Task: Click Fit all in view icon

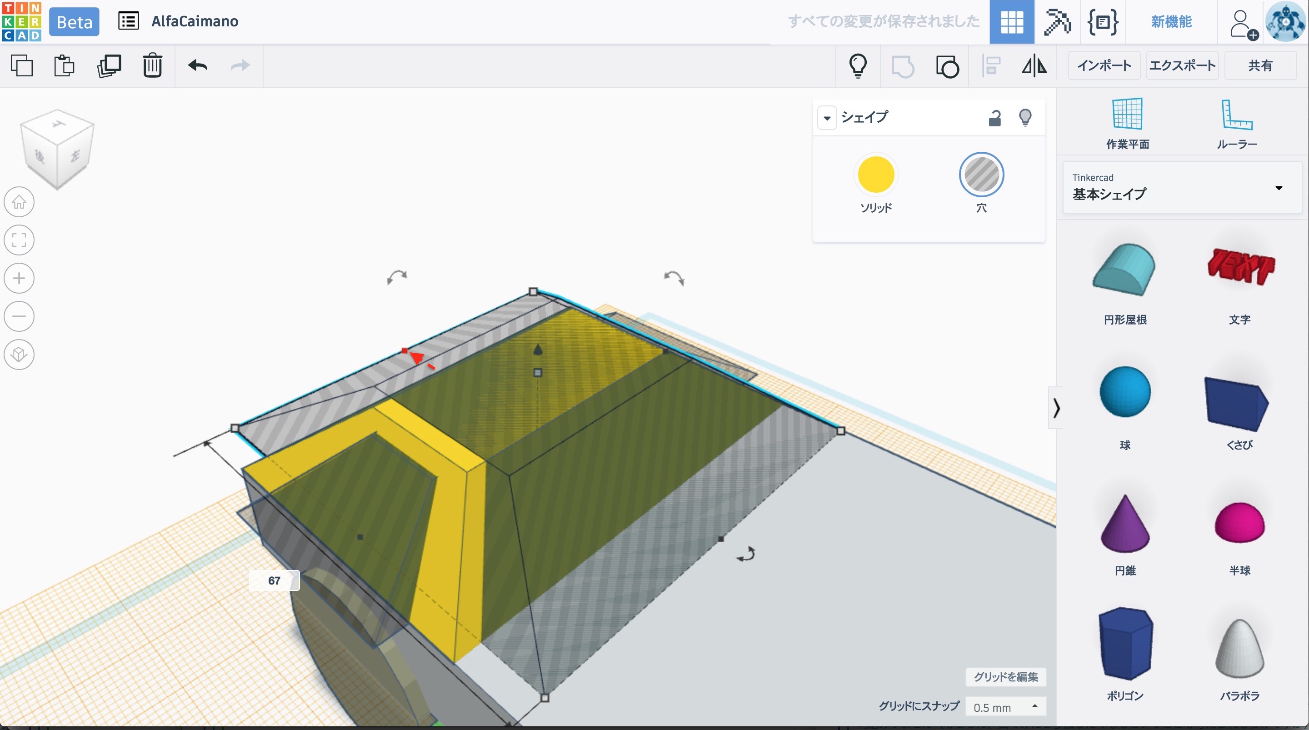Action: (x=19, y=240)
